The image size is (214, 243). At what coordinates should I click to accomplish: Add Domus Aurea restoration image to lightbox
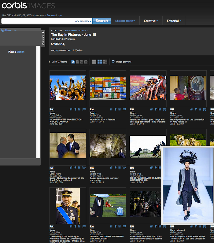[116, 168]
